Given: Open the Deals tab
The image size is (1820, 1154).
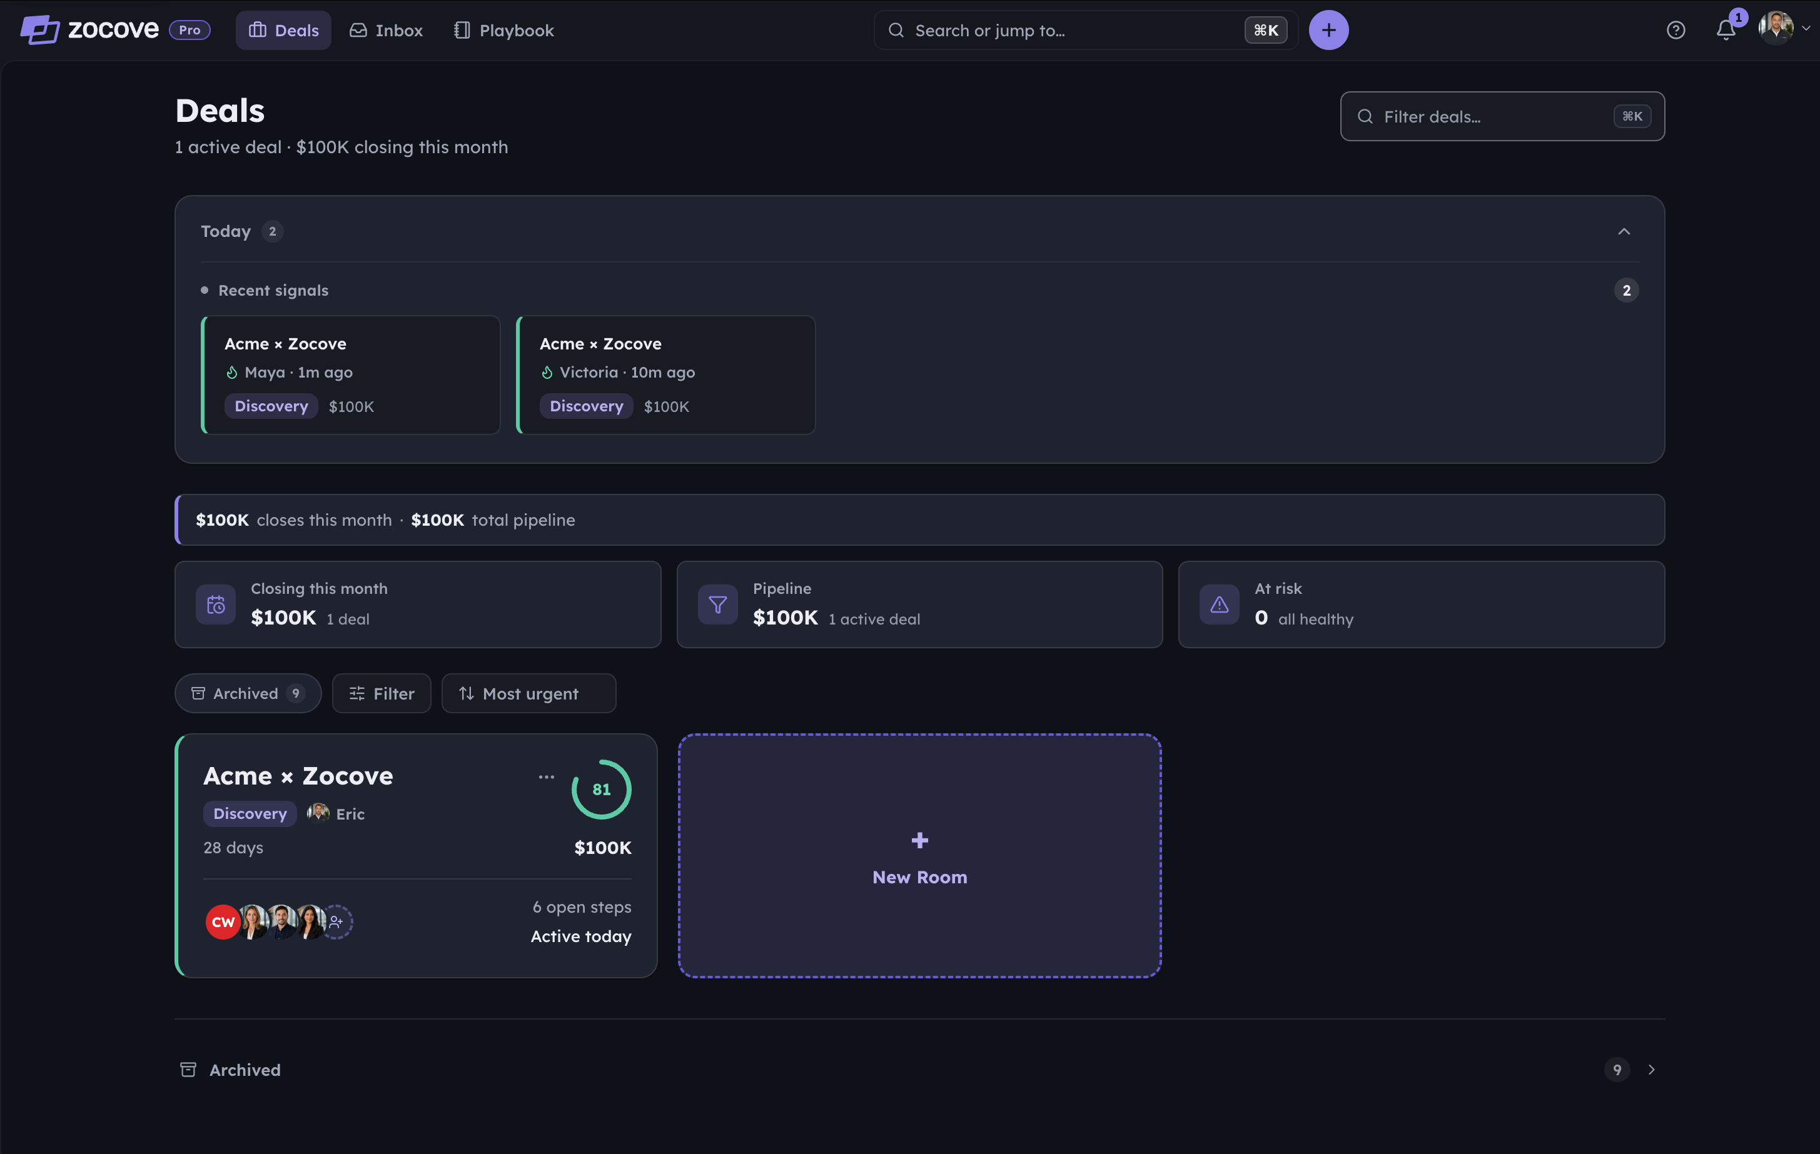Looking at the screenshot, I should 283,30.
